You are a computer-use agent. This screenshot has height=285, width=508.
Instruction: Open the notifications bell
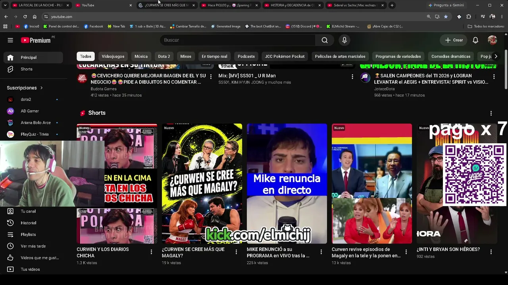click(x=475, y=40)
